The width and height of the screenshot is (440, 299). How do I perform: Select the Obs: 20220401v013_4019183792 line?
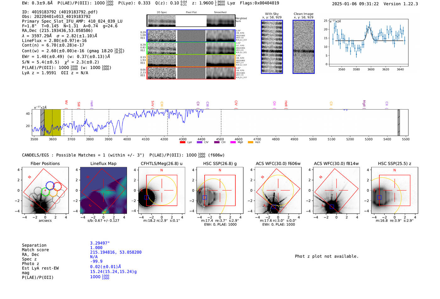tap(56, 17)
